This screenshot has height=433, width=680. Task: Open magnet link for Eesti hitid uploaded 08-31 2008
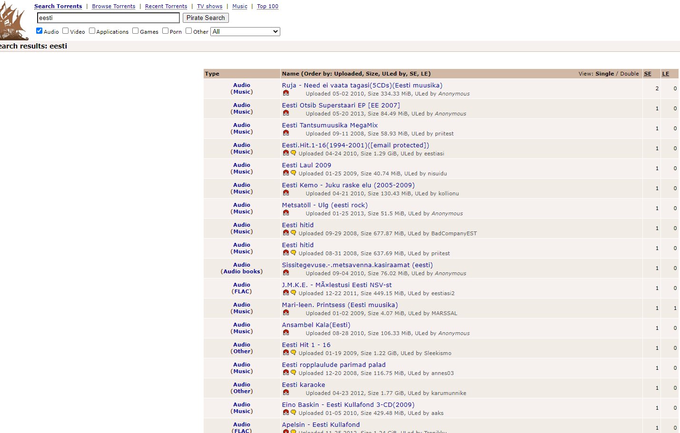286,253
